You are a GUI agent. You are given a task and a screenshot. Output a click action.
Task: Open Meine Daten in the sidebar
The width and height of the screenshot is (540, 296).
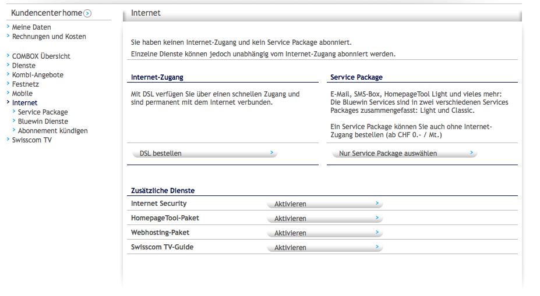coord(31,27)
